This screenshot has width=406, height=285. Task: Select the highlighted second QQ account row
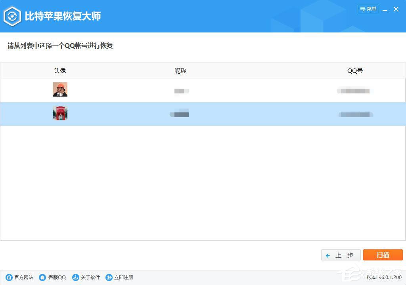pyautogui.click(x=203, y=114)
